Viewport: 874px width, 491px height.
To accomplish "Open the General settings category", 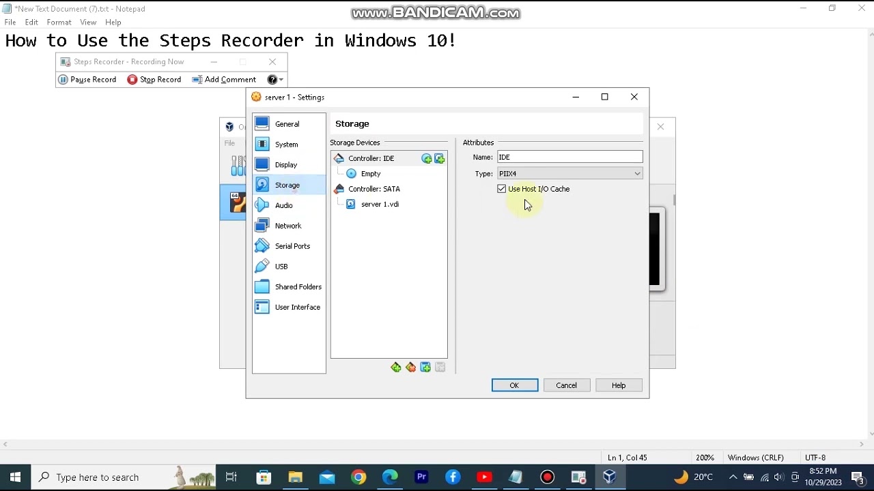I will pyautogui.click(x=289, y=124).
